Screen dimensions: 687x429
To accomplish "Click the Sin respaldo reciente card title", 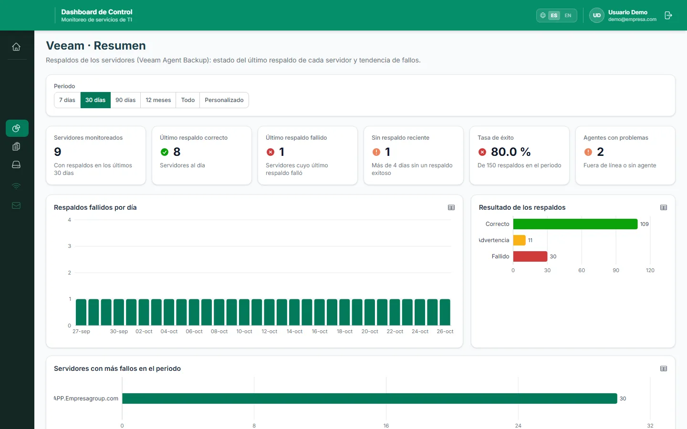I will [x=400, y=138].
